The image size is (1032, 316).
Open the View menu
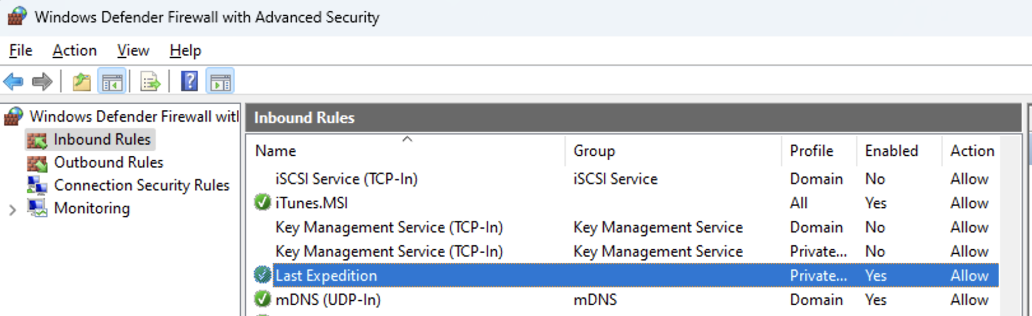[x=133, y=50]
